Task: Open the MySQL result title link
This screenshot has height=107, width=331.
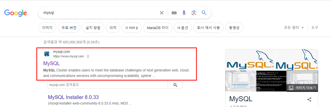Action: pos(51,63)
